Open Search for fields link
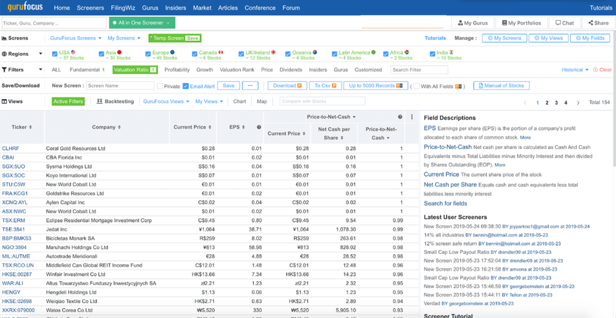 click(446, 203)
